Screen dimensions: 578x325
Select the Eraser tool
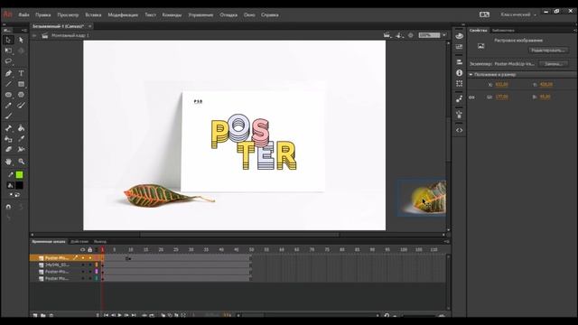tap(8, 150)
